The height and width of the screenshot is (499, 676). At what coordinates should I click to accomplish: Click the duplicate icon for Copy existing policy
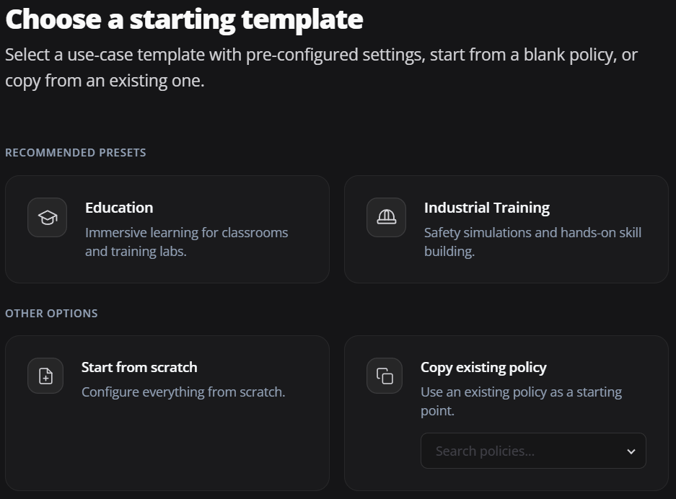[x=385, y=376]
